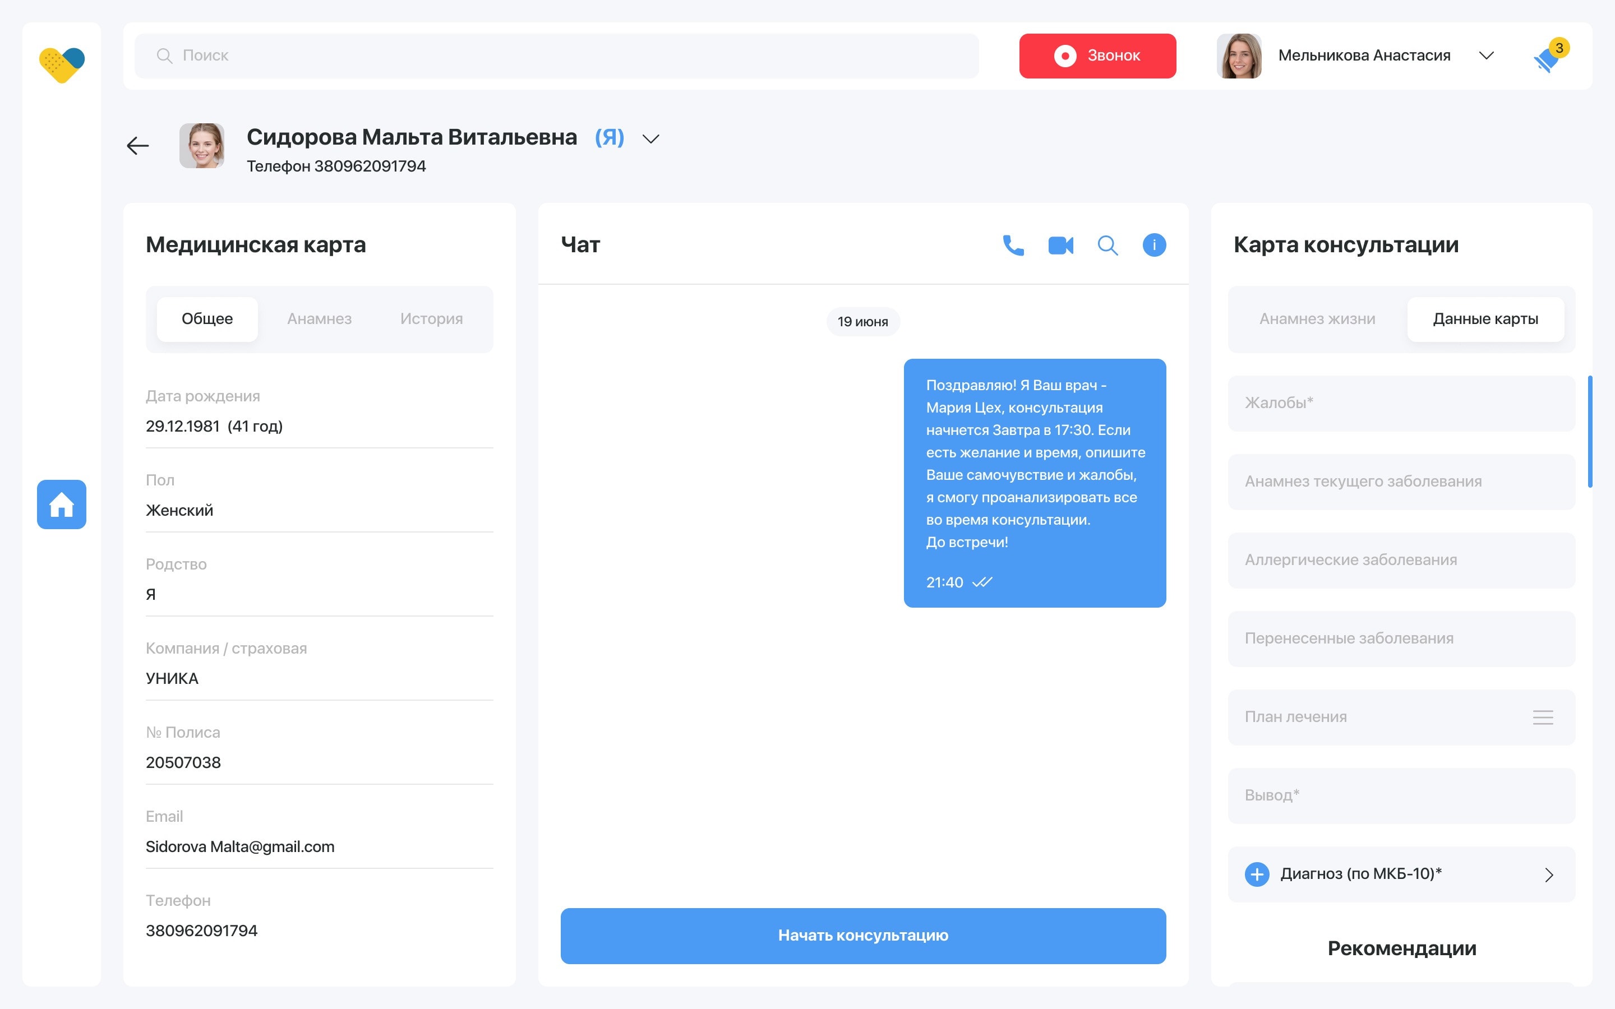1615x1009 pixels.
Task: Search within the chat
Action: [x=1108, y=245]
